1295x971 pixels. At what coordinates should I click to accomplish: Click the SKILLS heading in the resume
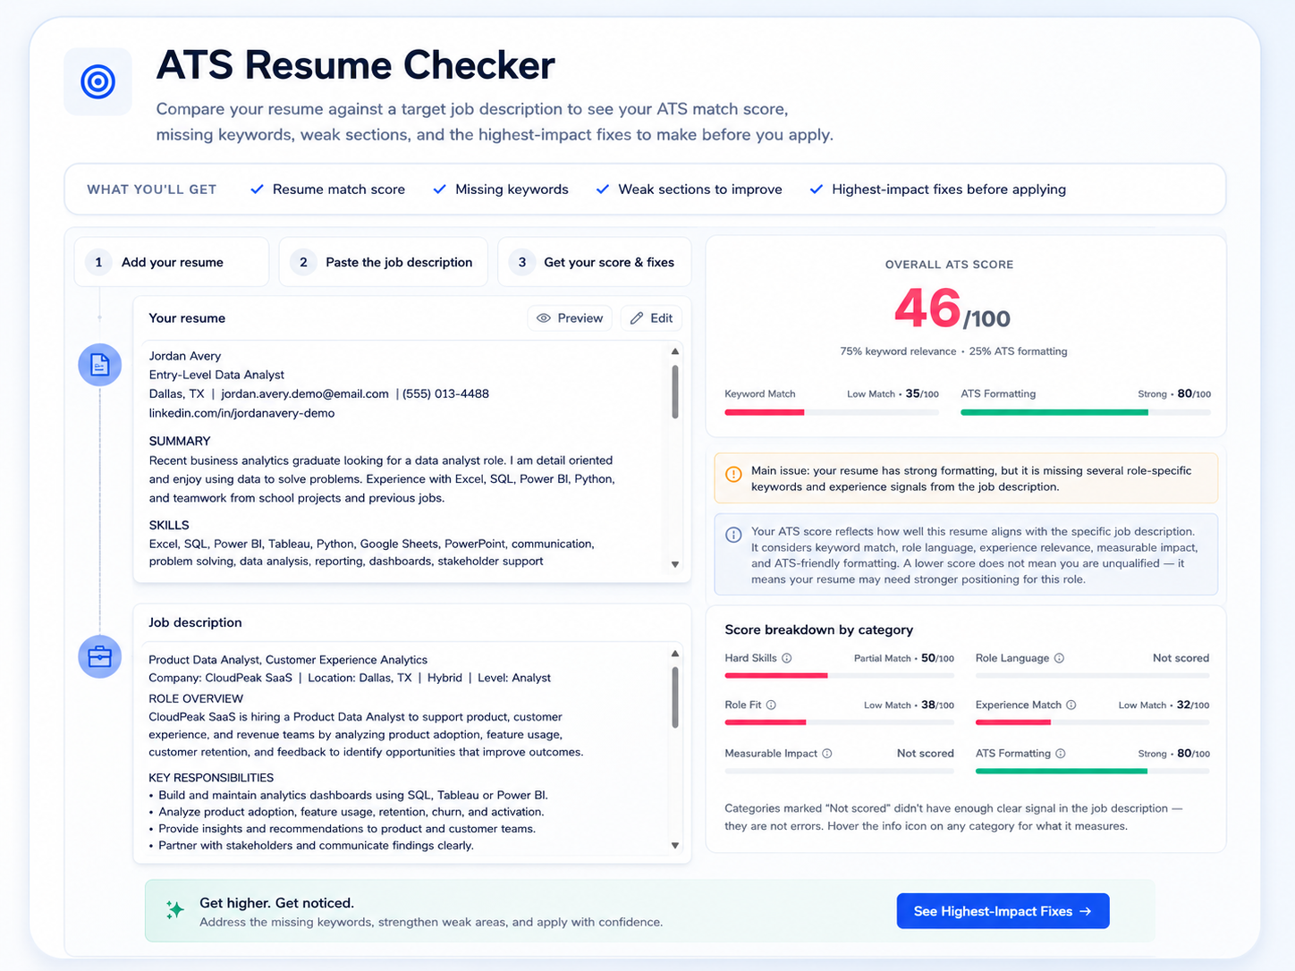(x=169, y=525)
